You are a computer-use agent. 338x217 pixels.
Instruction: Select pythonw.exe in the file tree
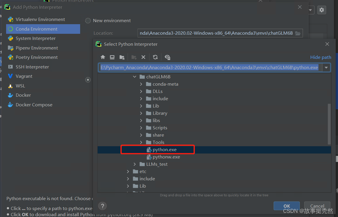point(214,157)
